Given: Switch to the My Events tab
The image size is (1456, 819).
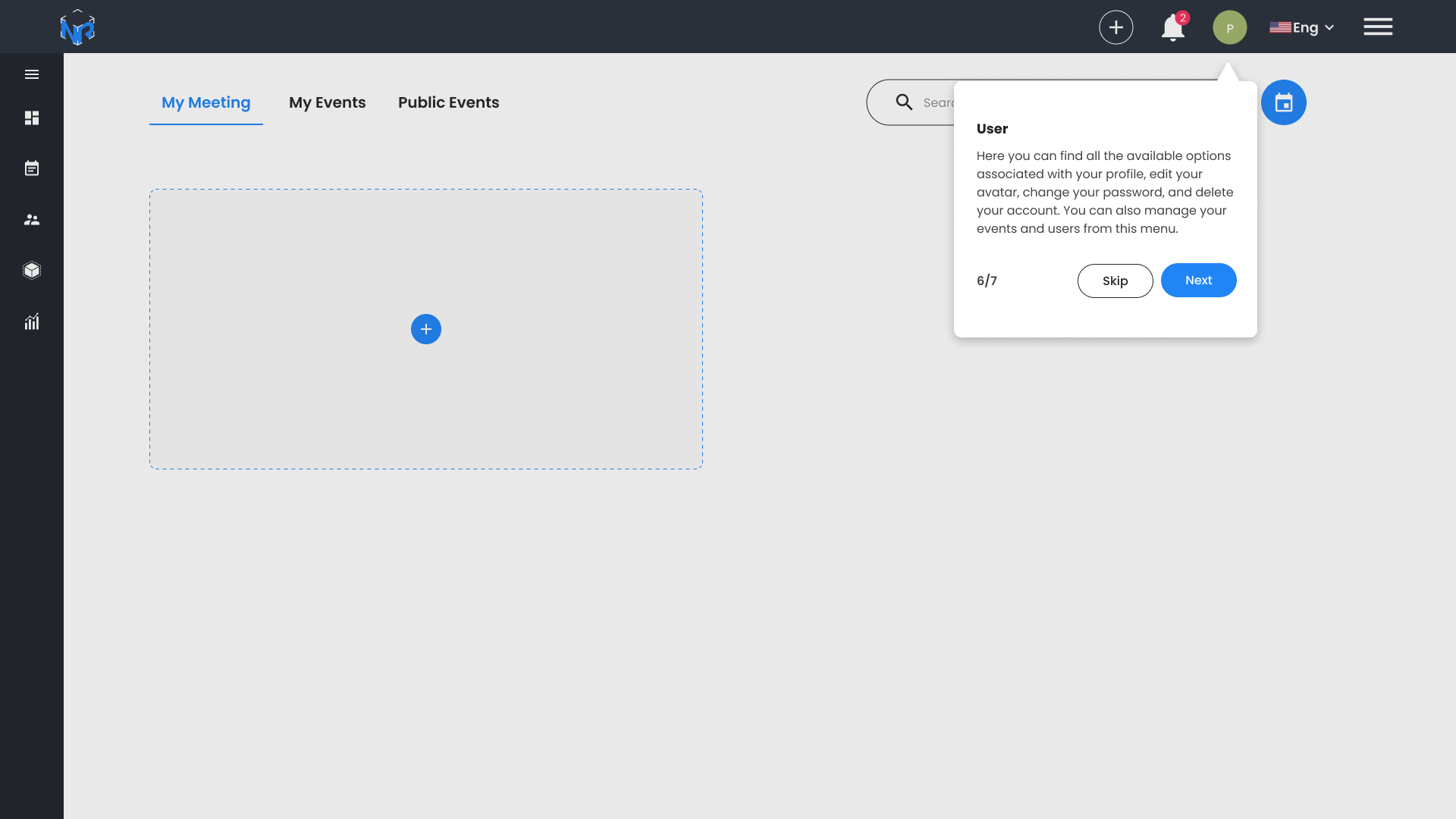Looking at the screenshot, I should pos(326,102).
